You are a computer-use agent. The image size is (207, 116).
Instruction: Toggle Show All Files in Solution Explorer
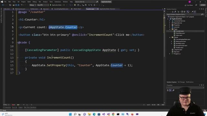click(x=185, y=12)
